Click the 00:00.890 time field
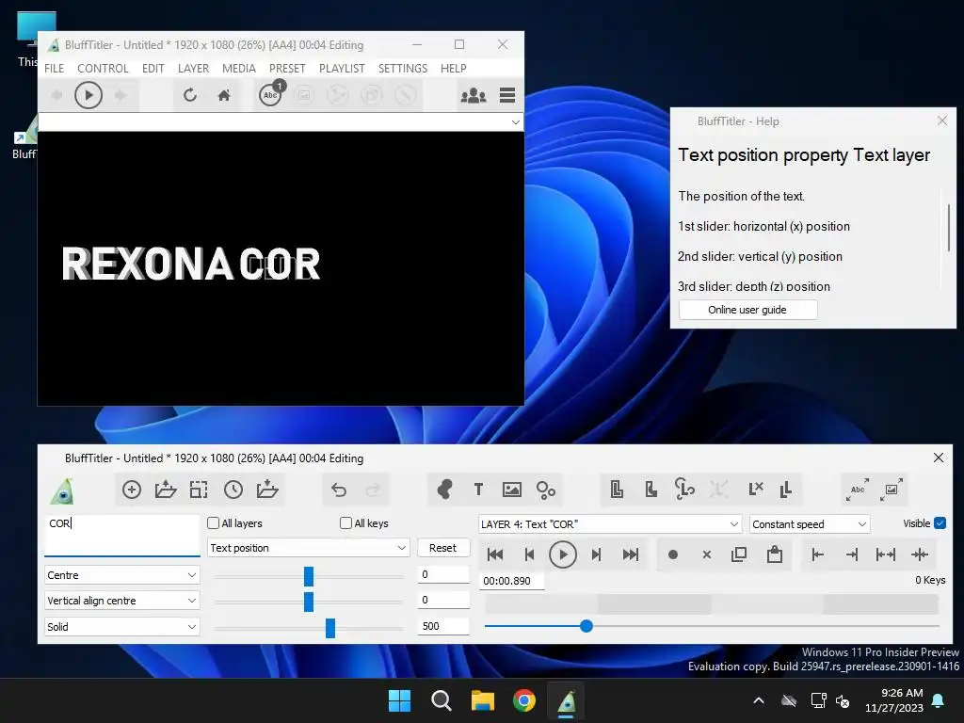The image size is (964, 723). click(512, 581)
